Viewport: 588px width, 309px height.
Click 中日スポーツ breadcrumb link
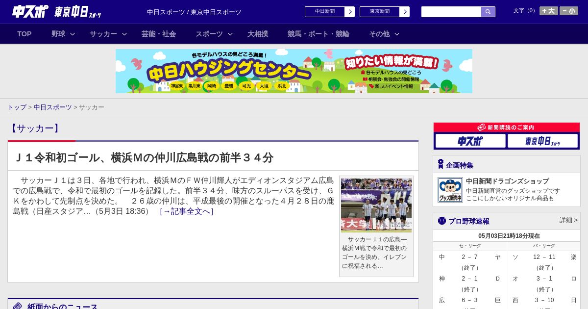point(53,107)
